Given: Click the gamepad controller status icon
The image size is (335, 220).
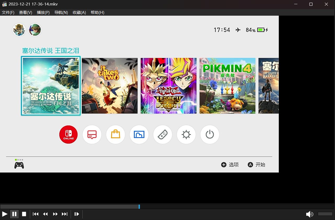Looking at the screenshot, I should click(x=19, y=165).
